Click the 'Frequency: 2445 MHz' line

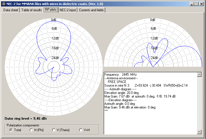coord(120,75)
